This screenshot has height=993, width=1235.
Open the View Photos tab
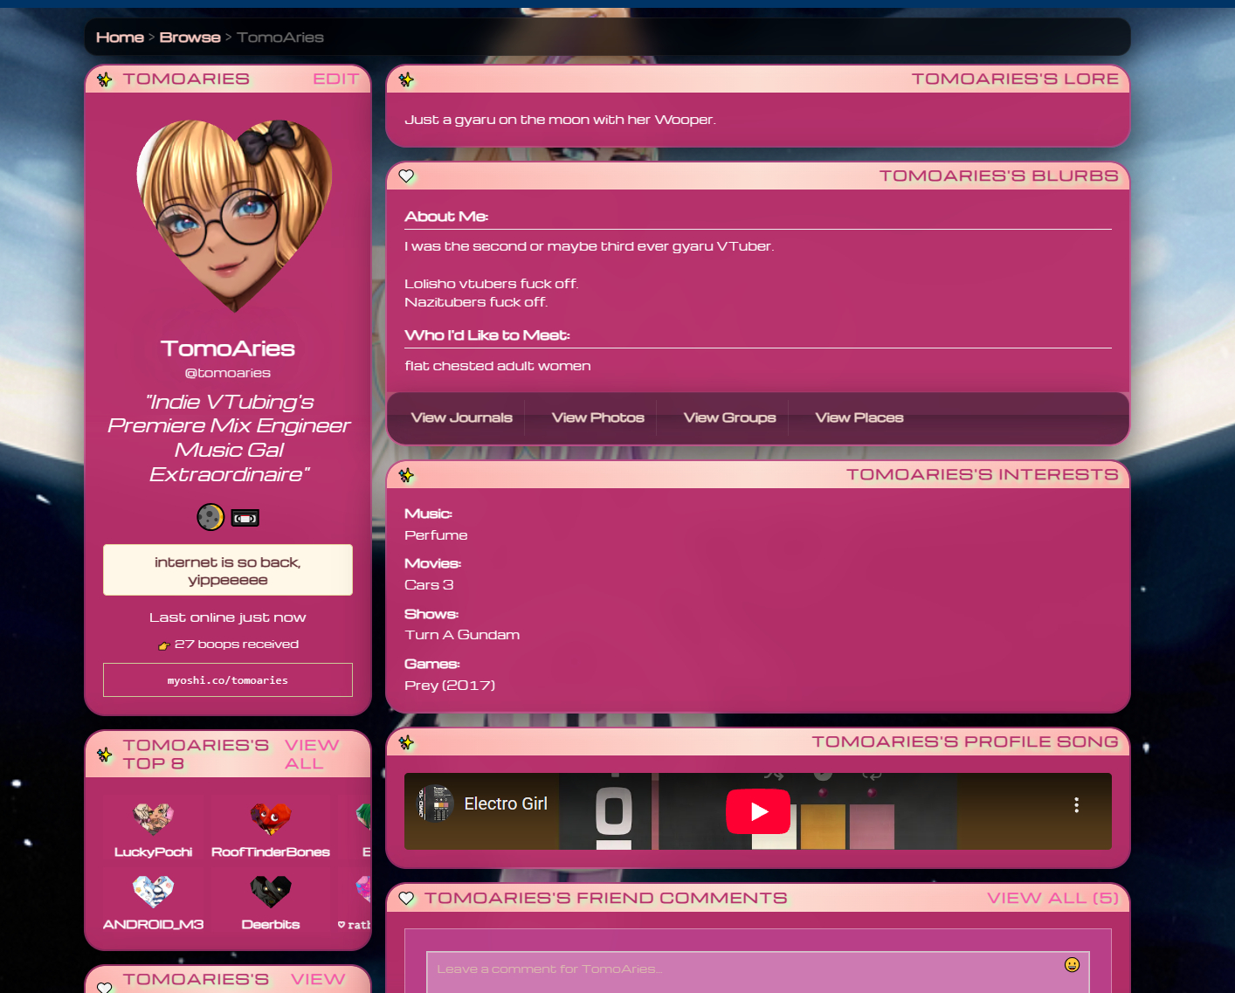(597, 417)
